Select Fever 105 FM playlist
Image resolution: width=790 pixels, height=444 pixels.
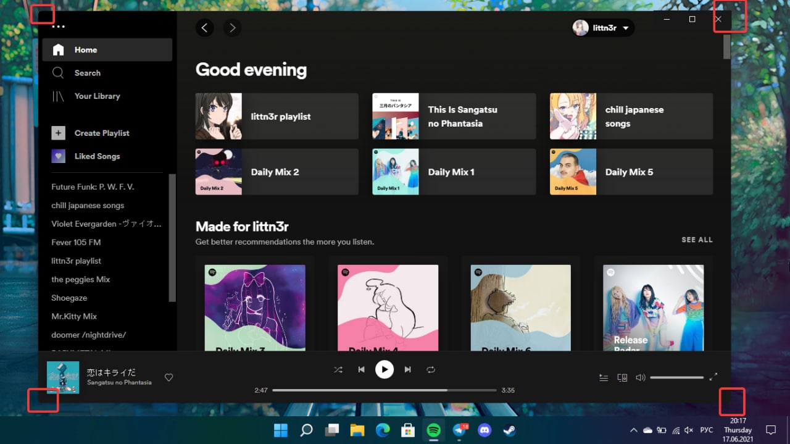point(76,242)
